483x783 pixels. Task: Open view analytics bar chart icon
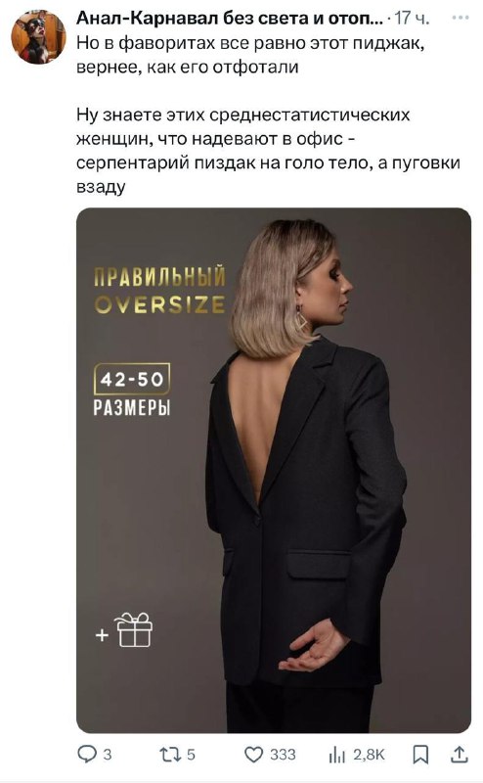[336, 755]
